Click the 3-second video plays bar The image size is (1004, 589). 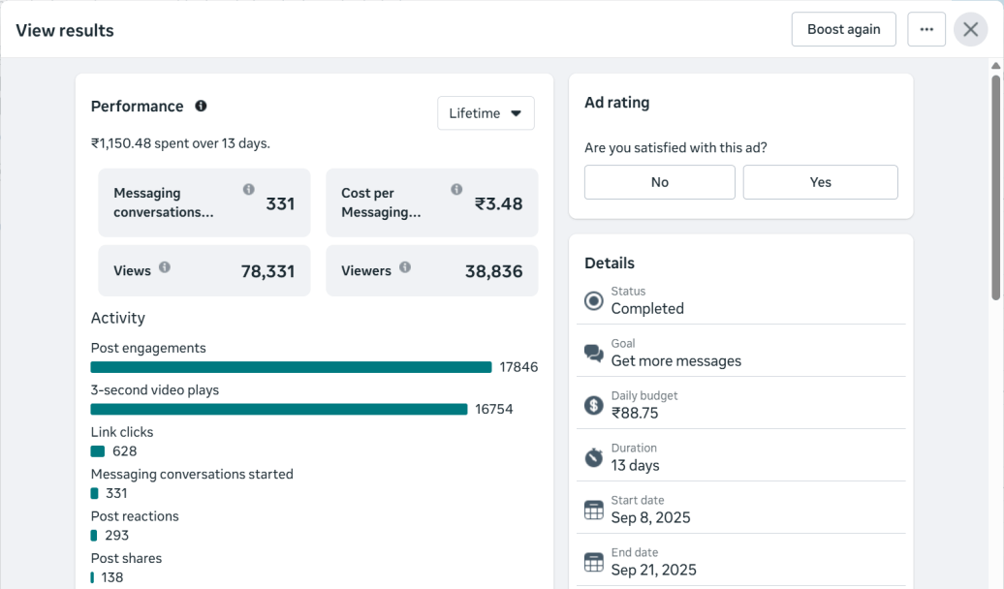coord(279,409)
